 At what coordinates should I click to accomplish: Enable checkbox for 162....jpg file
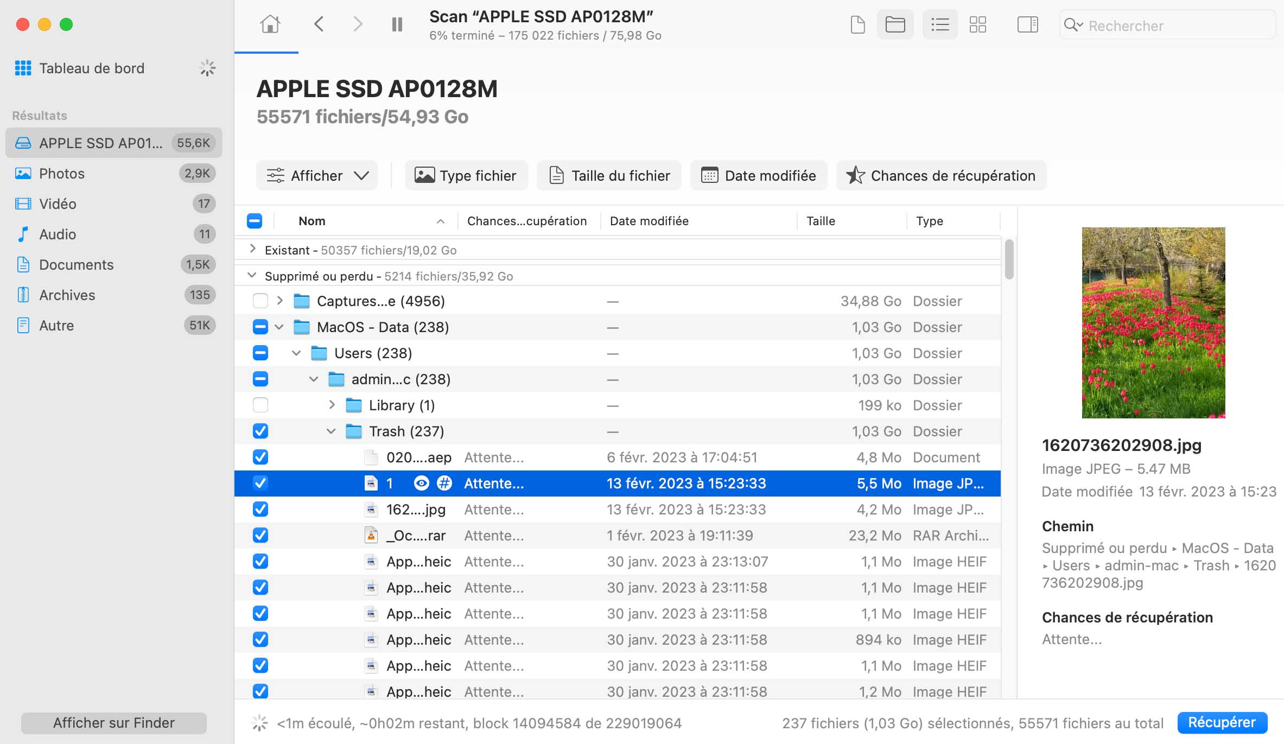[x=260, y=509]
